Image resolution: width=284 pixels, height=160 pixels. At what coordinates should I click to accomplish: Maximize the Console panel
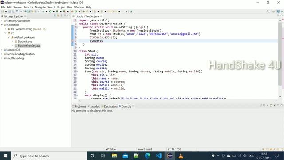coord(282,105)
